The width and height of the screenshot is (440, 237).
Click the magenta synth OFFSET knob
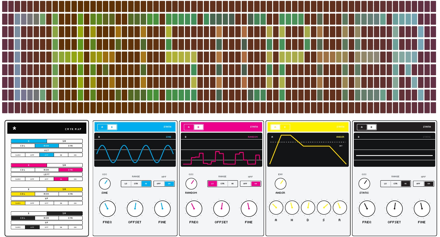[221, 209]
